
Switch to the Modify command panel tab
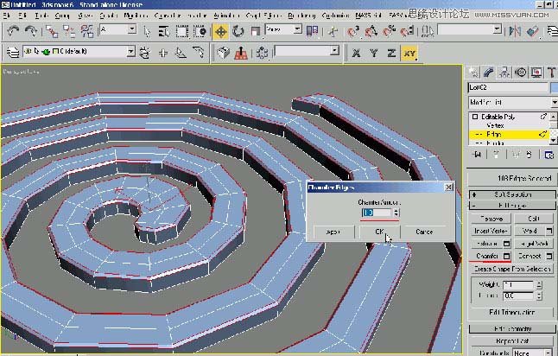click(x=489, y=73)
